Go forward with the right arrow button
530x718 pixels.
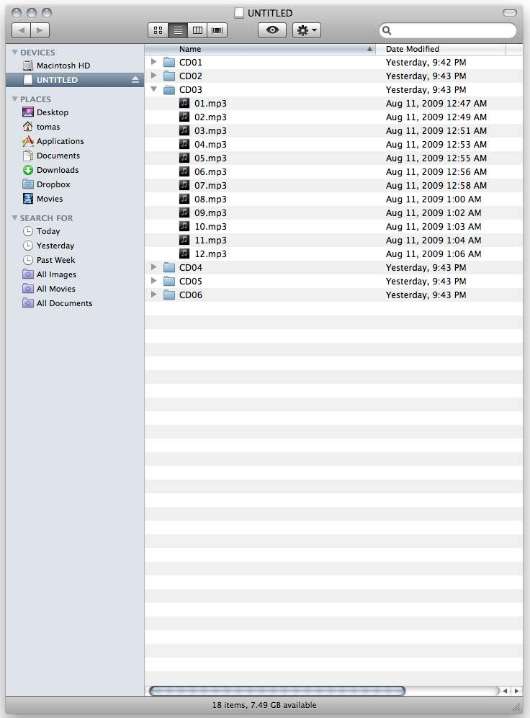(x=40, y=30)
